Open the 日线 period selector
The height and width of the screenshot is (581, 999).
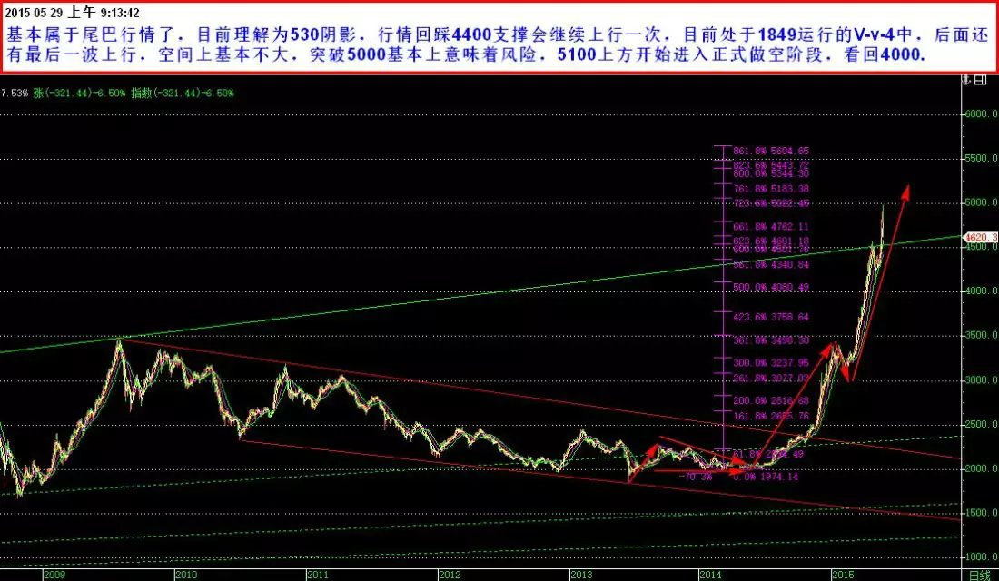[979, 575]
